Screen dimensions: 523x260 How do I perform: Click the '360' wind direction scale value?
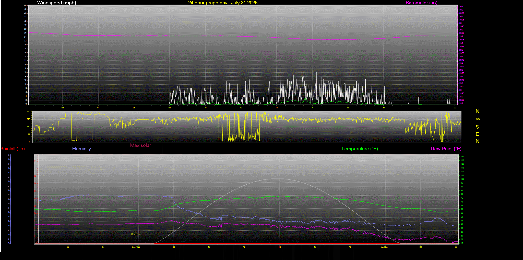click(28, 112)
